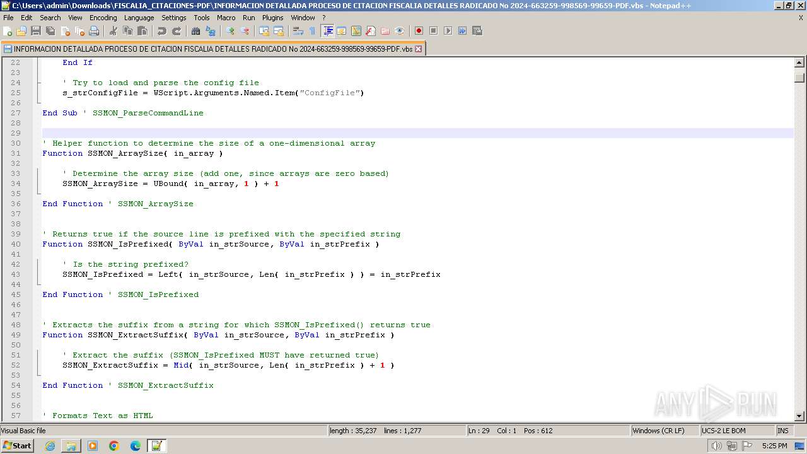Open Internet Explorer from the taskbar
Screen dimensions: 807x454
point(50,446)
